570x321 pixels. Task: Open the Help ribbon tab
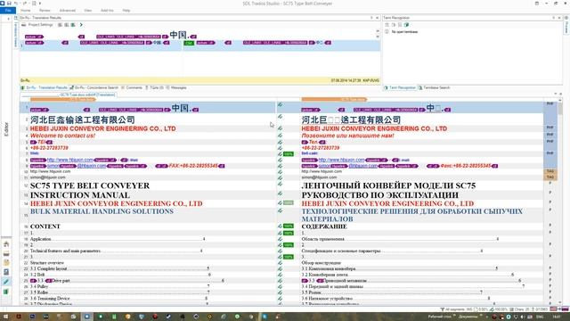pos(126,11)
